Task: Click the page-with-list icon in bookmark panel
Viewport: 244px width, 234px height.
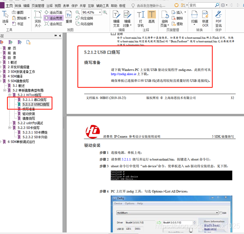Action: point(29,42)
